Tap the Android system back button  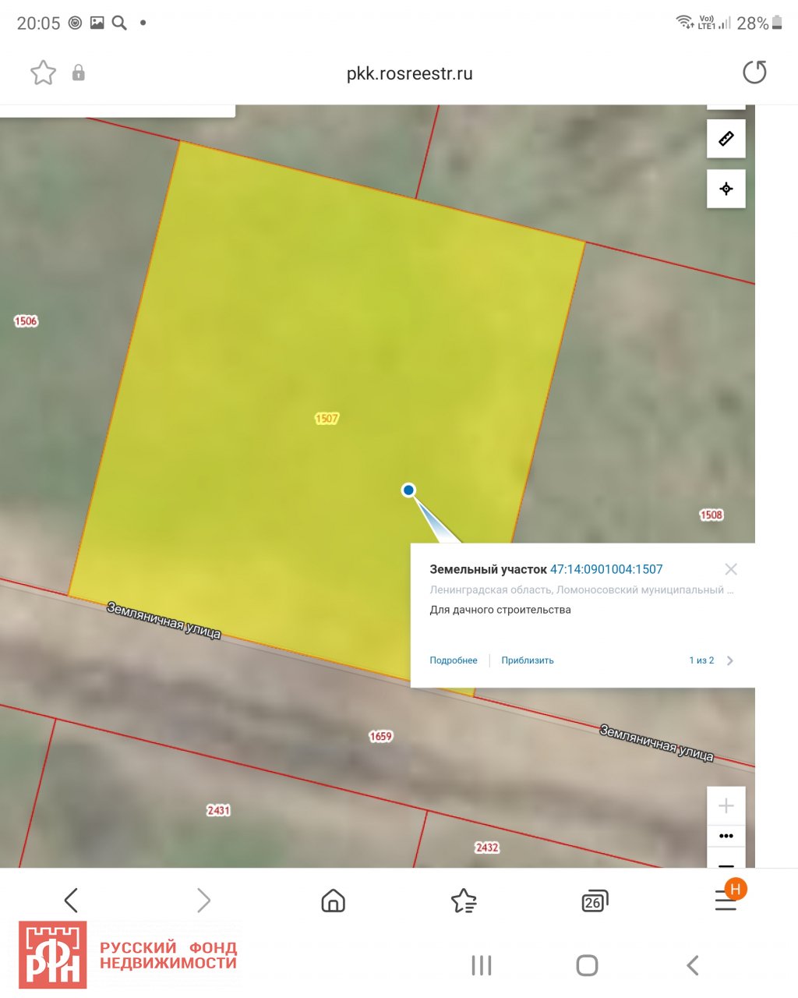pyautogui.click(x=693, y=965)
